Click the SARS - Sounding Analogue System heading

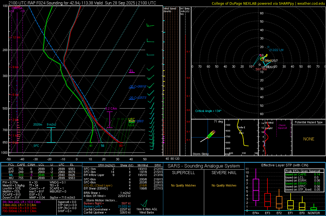pyautogui.click(x=204, y=166)
